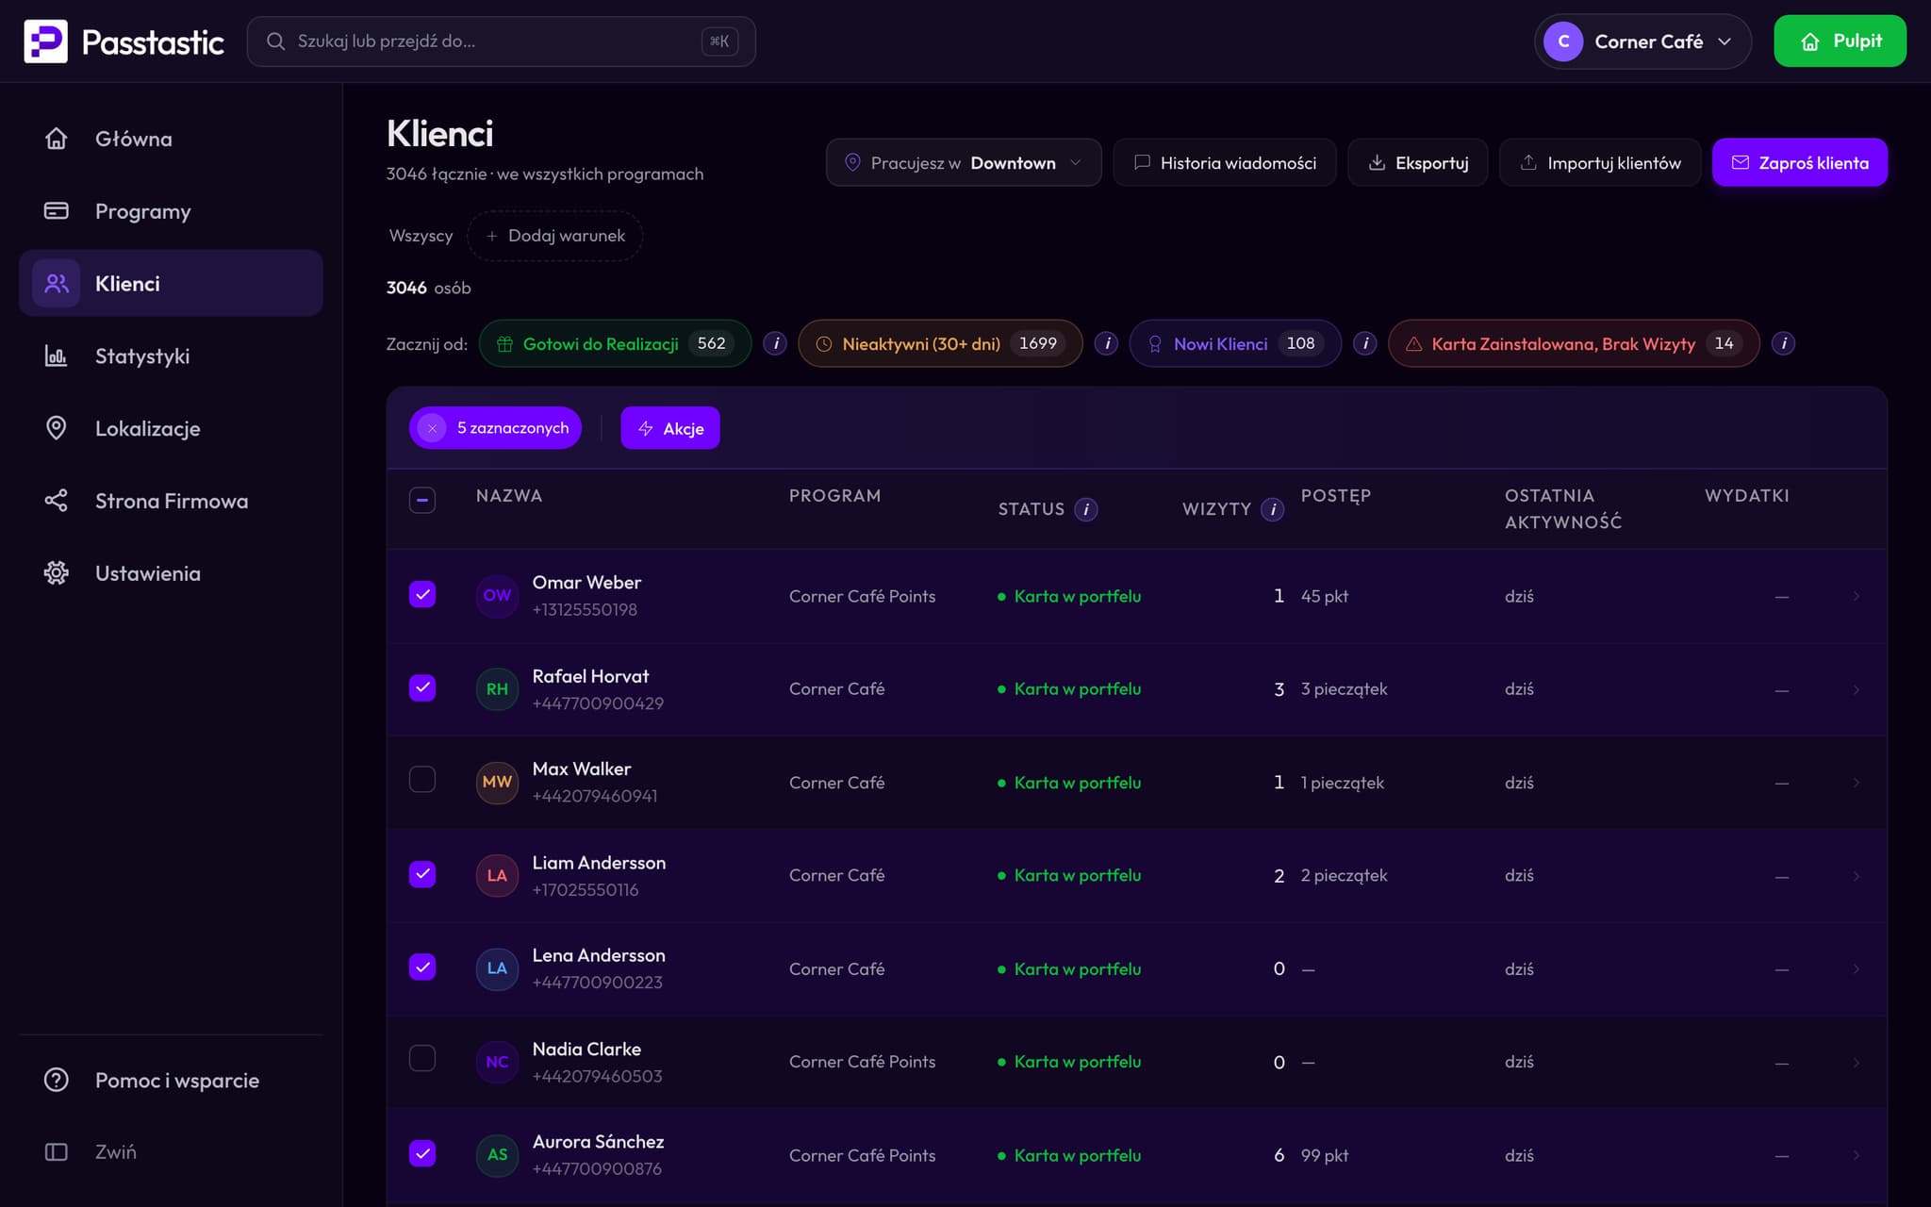Open Nadia Clarke row chevron arrow
1931x1207 pixels.
point(1856,1063)
